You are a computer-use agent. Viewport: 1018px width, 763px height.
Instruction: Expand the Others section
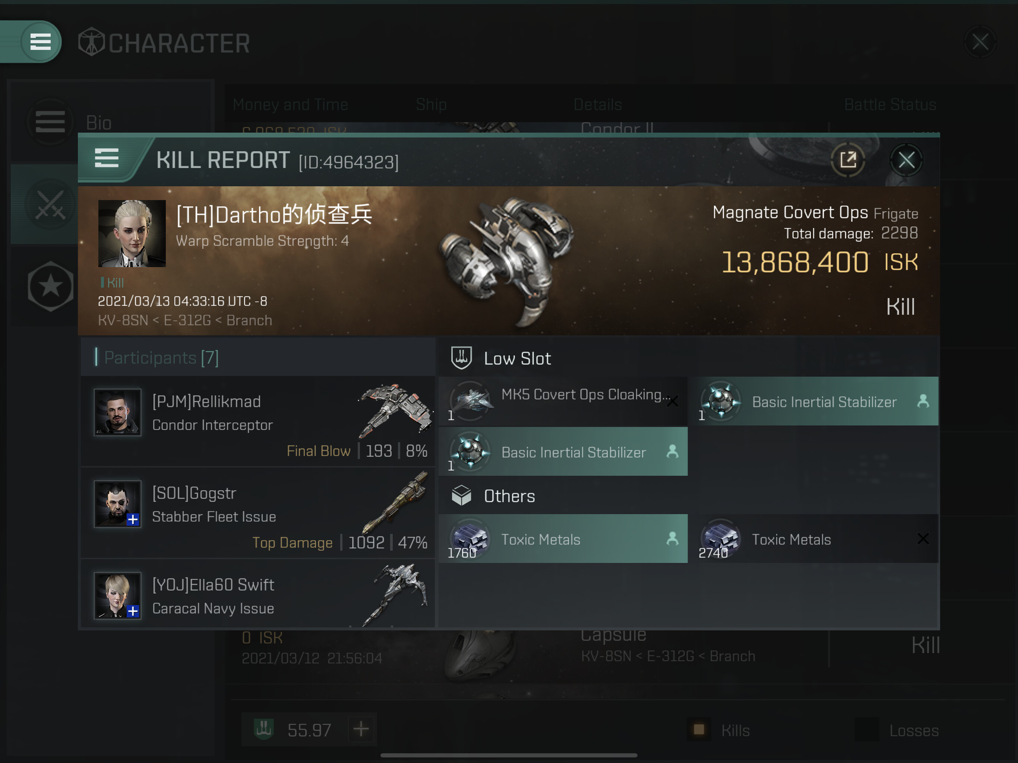click(x=687, y=496)
